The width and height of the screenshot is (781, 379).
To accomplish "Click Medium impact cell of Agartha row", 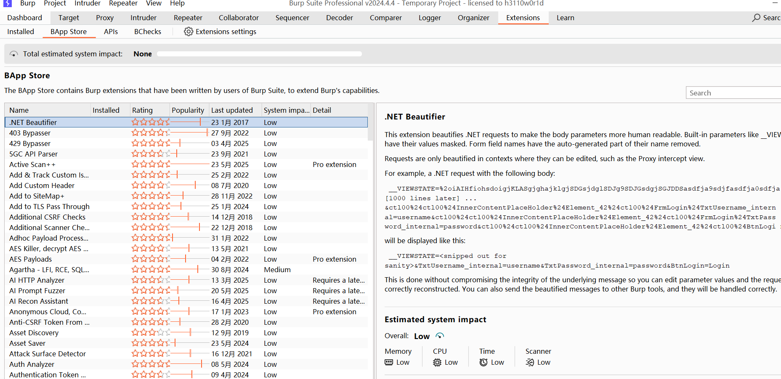I will tap(277, 270).
